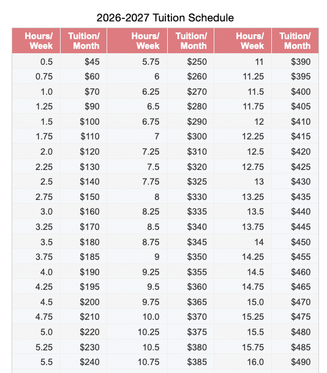Click the middle Hours/Week column header

(x=137, y=41)
